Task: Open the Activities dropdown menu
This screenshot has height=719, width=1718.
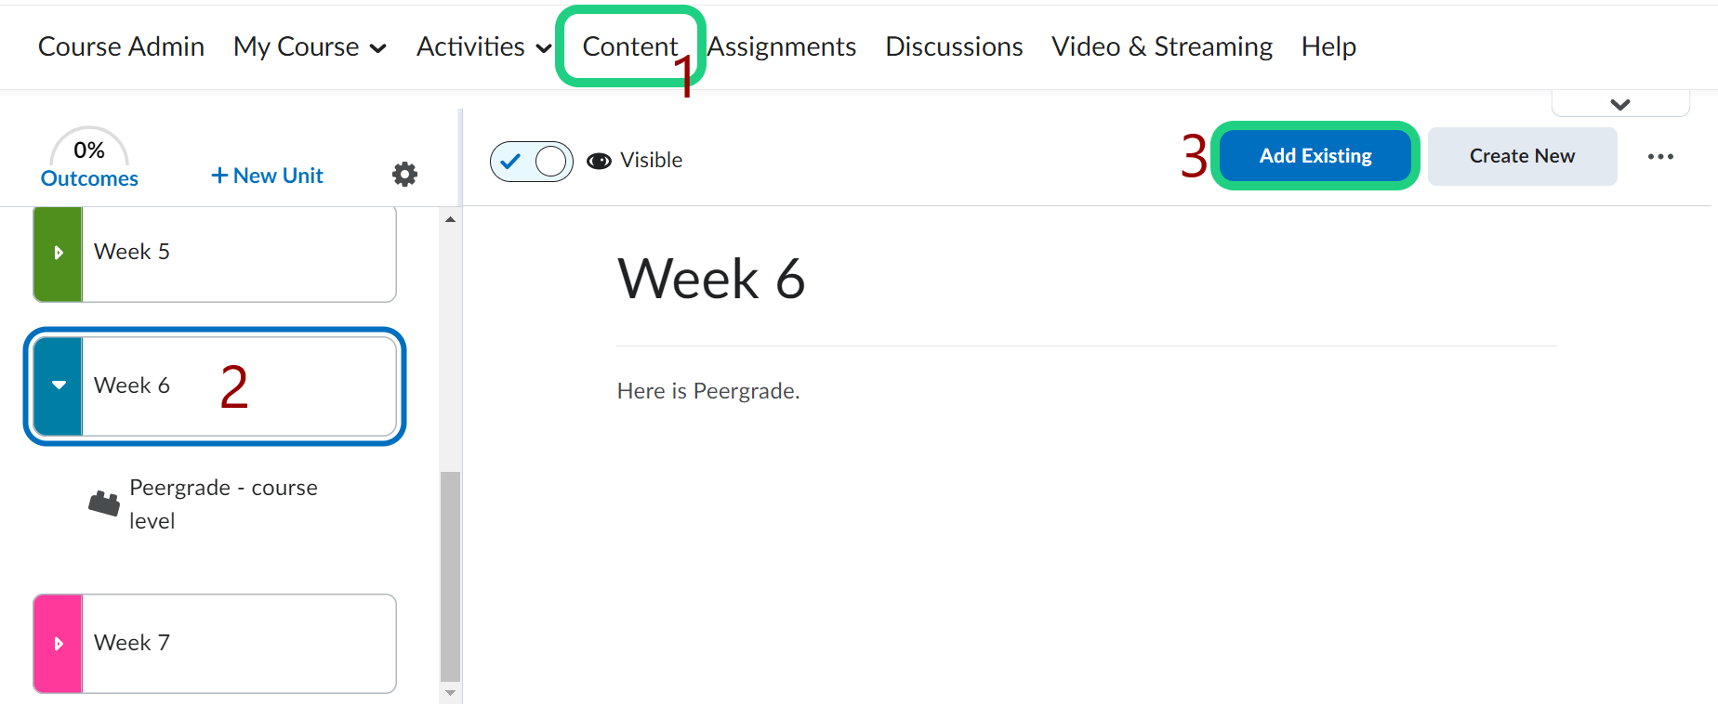Action: 483,46
